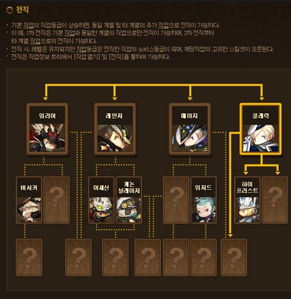This screenshot has height=299, width=291.
Task: Select the 메이지 class card
Action: pyautogui.click(x=190, y=129)
